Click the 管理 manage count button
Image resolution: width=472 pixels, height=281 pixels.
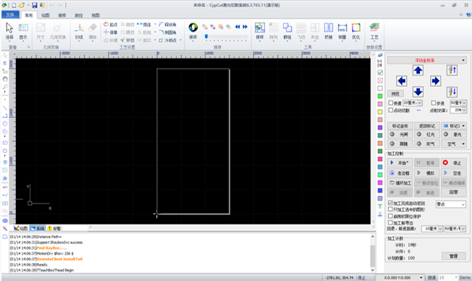tap(453, 256)
